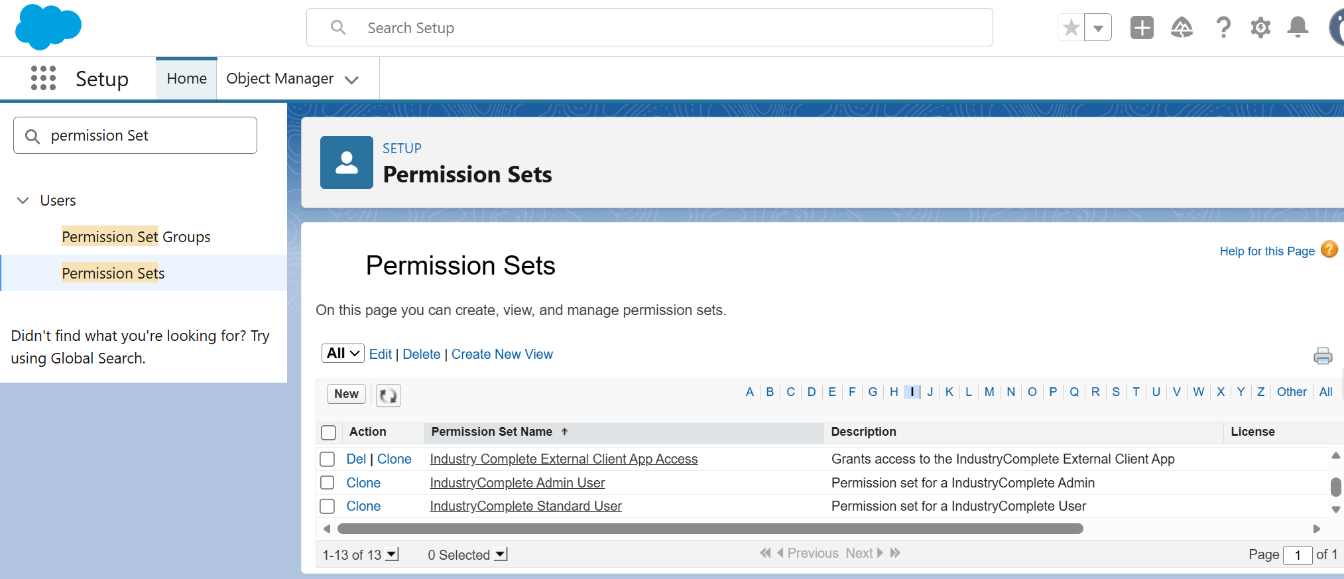Filter the list by letter A
This screenshot has width=1344, height=579.
point(750,392)
